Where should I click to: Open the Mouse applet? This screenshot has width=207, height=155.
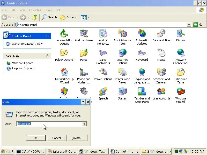(161, 55)
